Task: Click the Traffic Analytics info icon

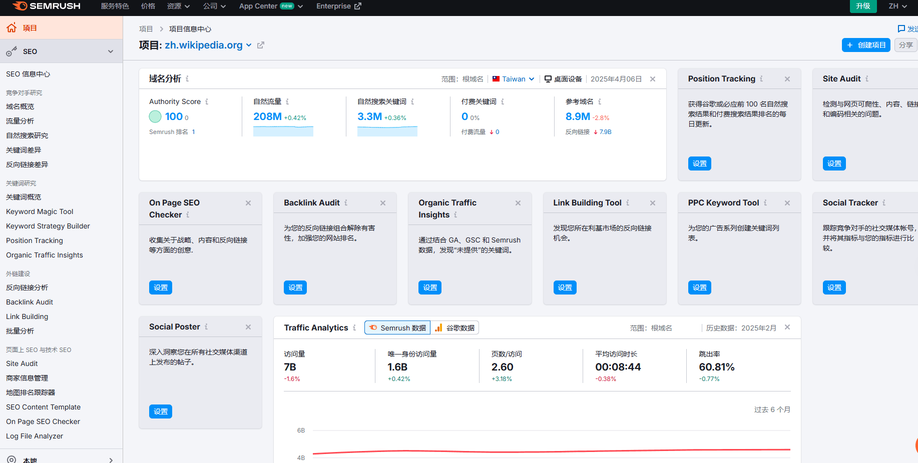Action: [x=354, y=327]
